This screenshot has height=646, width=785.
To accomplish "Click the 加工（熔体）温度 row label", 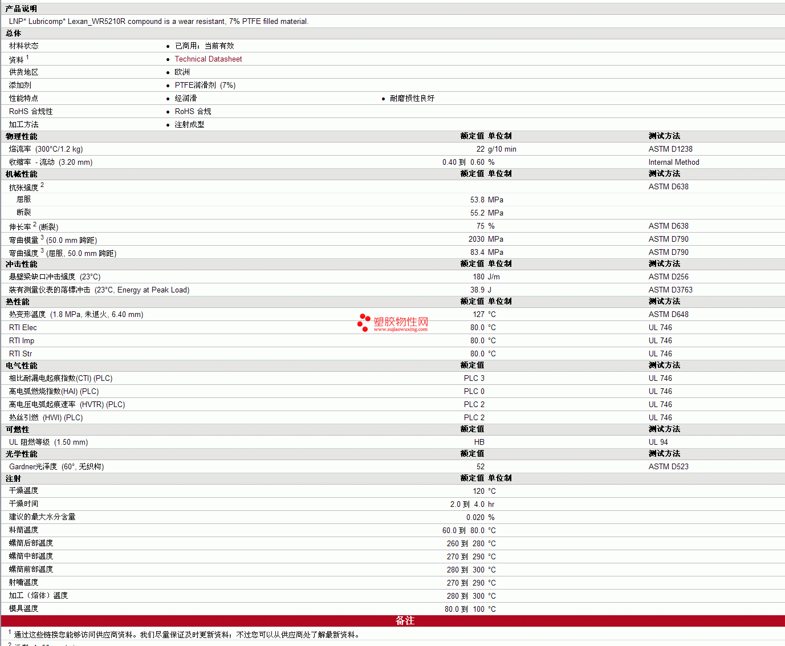I will [38, 595].
